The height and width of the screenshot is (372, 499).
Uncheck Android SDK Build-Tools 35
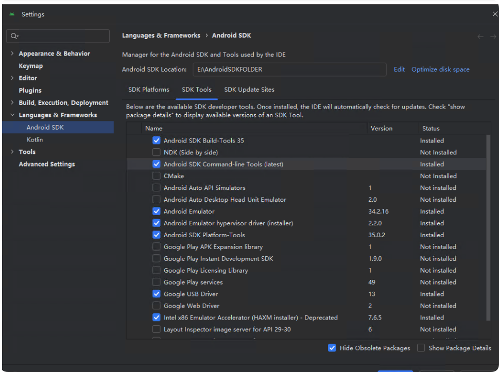coord(156,140)
